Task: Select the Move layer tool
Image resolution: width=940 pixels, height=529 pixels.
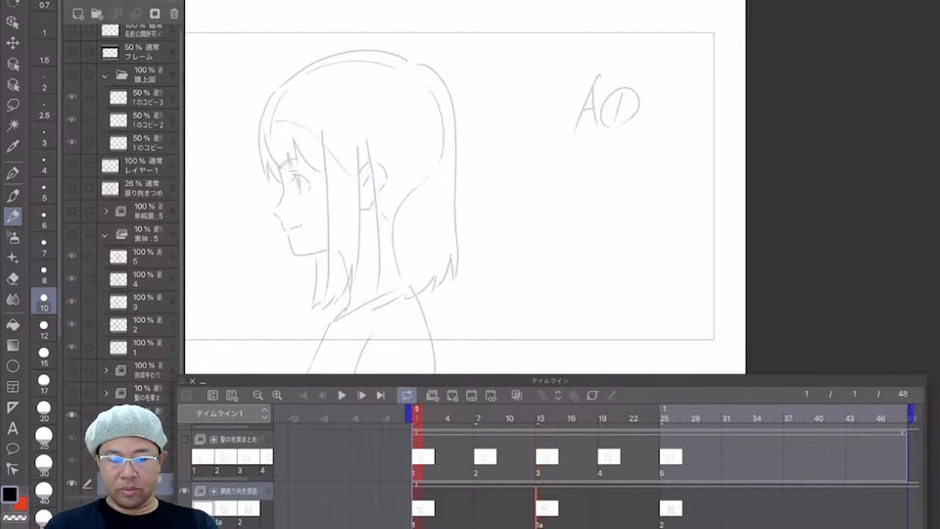Action: coord(13,43)
